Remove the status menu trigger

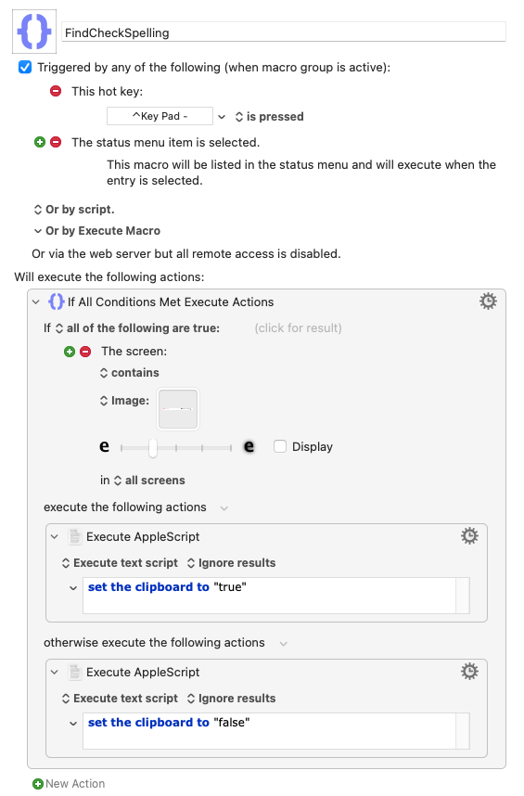[56, 142]
